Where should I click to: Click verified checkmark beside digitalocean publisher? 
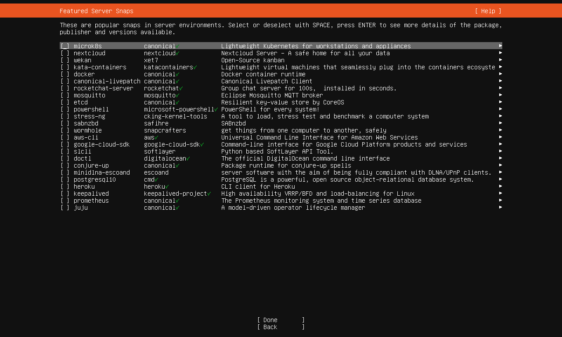pos(188,158)
